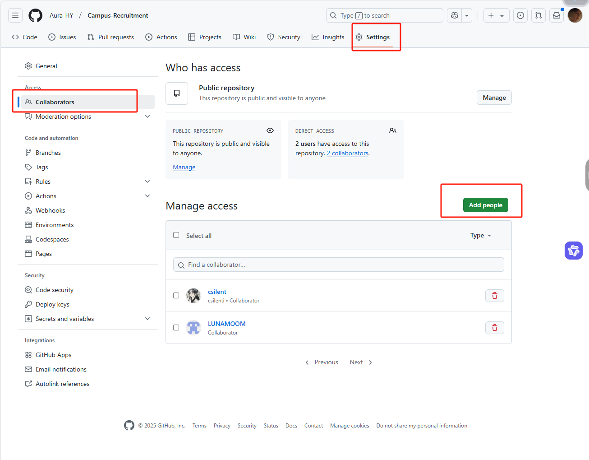Expand Secrets and variables chevron
589x460 pixels.
coord(147,319)
